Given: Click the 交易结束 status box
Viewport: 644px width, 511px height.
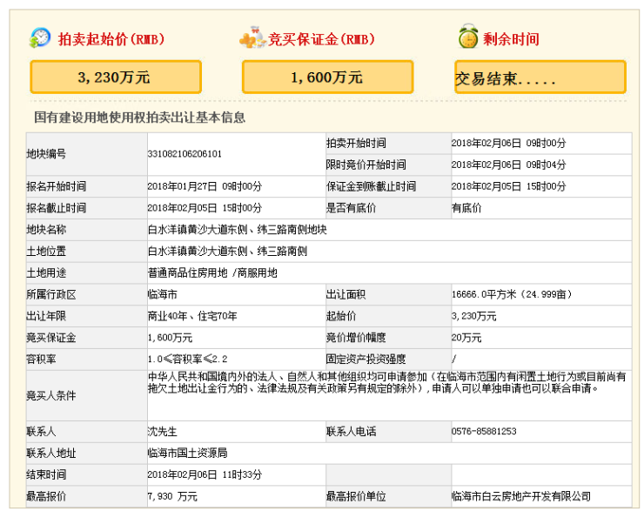Looking at the screenshot, I should click(540, 77).
